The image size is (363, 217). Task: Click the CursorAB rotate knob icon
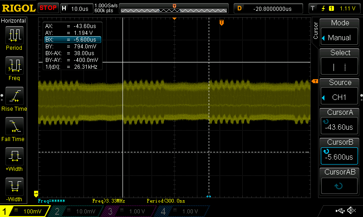[338, 186]
